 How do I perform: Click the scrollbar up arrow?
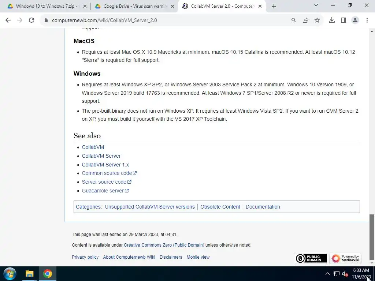(372, 31)
